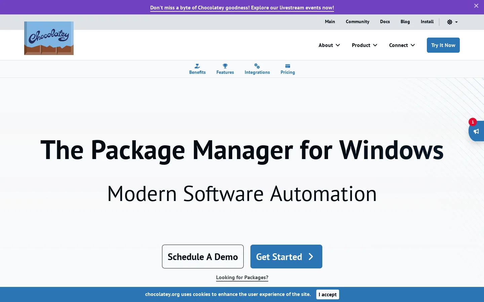Click the Features text label
484x302 pixels.
pos(225,72)
